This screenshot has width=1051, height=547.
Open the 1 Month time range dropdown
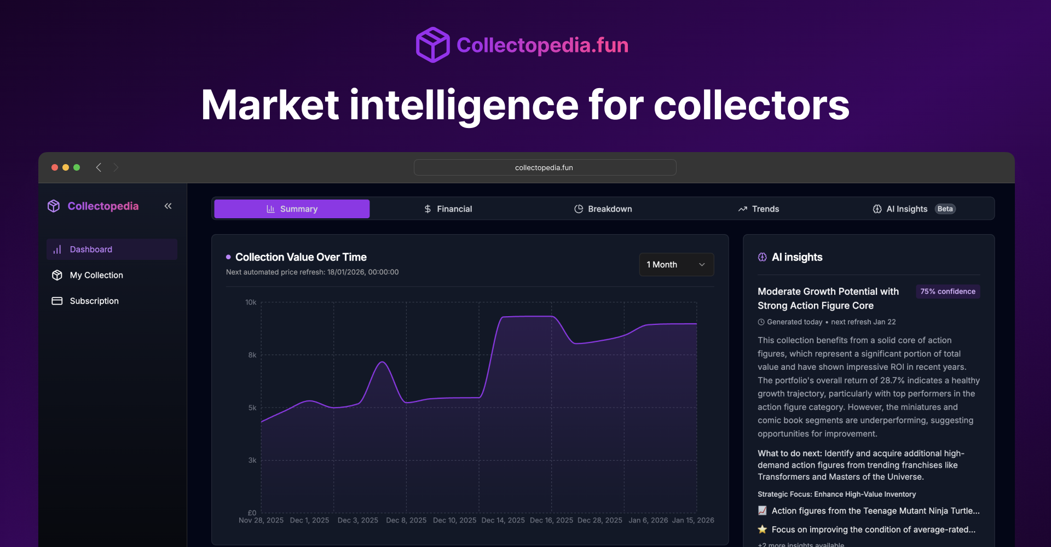676,264
